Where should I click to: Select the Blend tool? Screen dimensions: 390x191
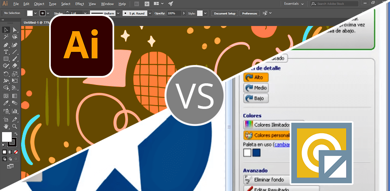tap(15, 103)
